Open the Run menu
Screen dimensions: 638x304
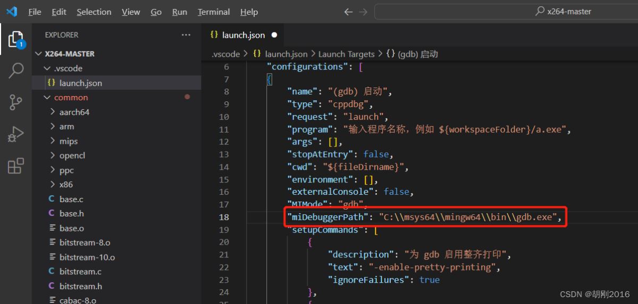pos(180,12)
